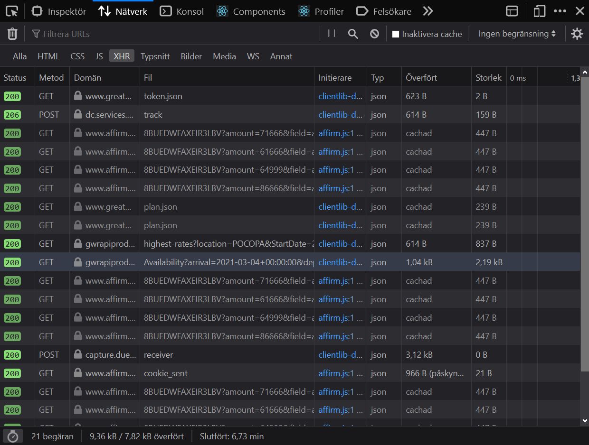Select the Availability request row
This screenshot has height=445, width=589.
tap(228, 262)
